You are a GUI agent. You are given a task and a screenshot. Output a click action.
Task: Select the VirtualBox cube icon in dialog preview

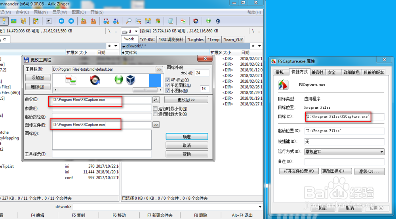click(131, 80)
